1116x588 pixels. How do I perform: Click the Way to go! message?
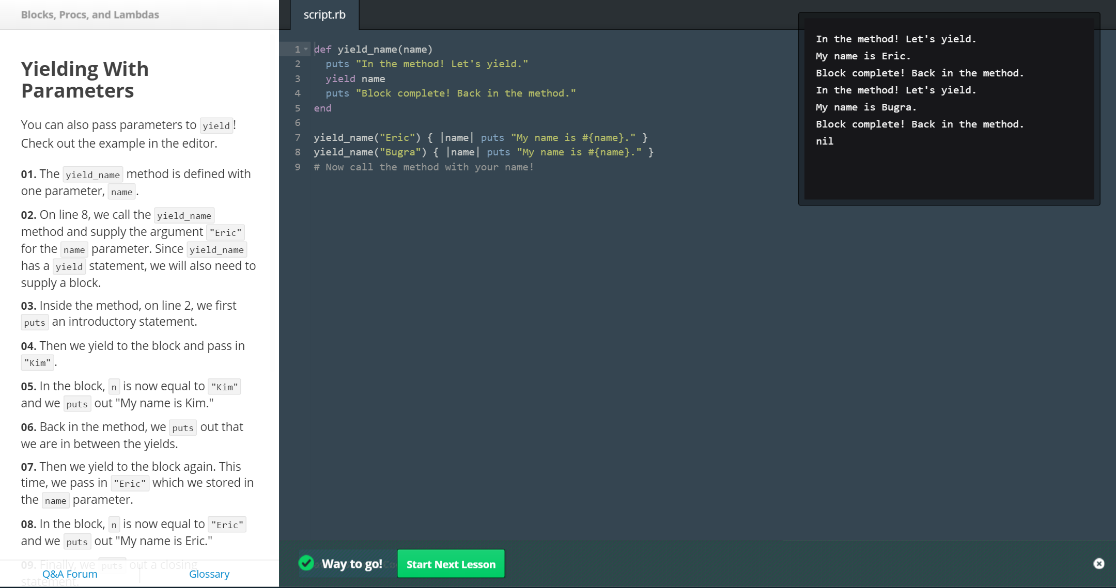(x=352, y=564)
